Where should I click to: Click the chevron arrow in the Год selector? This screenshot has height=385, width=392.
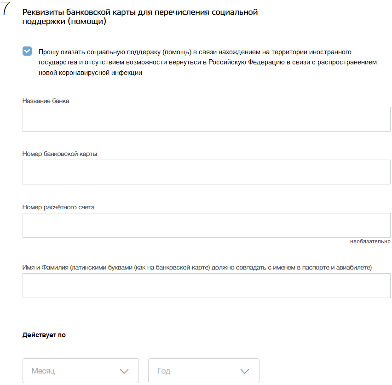(x=245, y=371)
